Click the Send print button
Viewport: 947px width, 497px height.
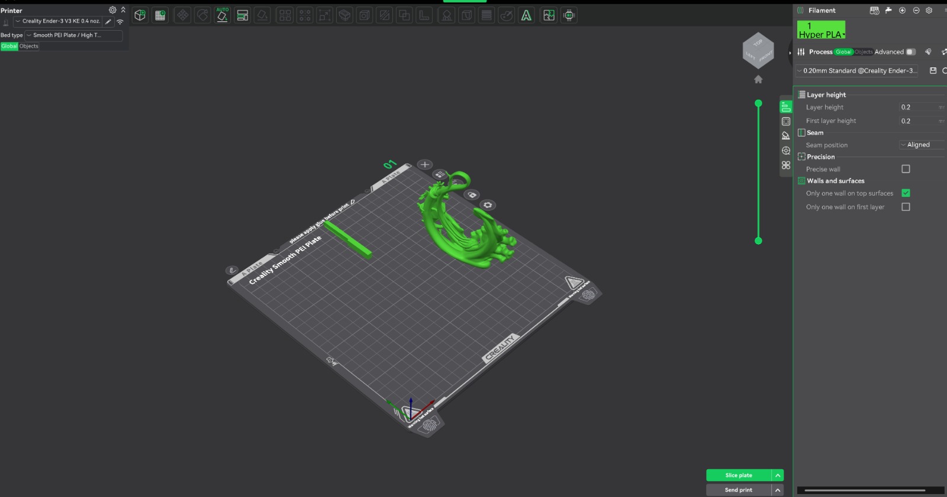coord(739,490)
